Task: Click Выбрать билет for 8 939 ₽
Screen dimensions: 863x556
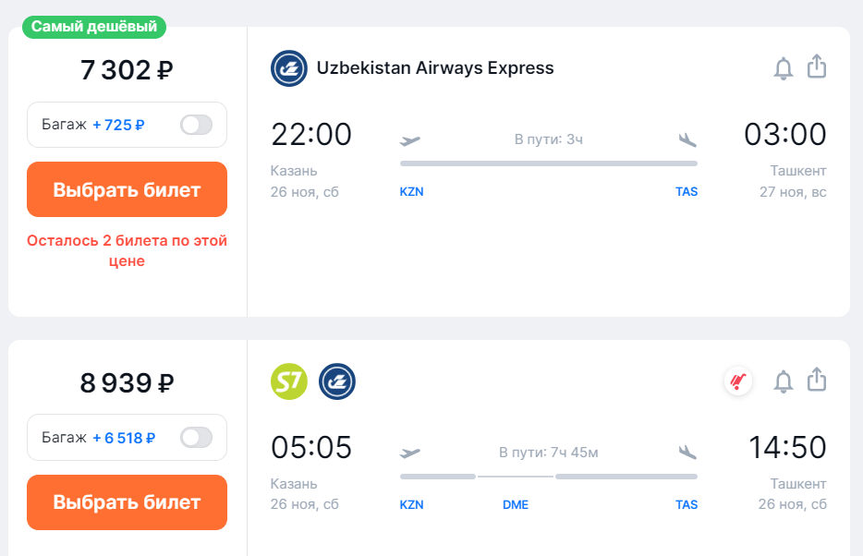Action: click(x=128, y=502)
